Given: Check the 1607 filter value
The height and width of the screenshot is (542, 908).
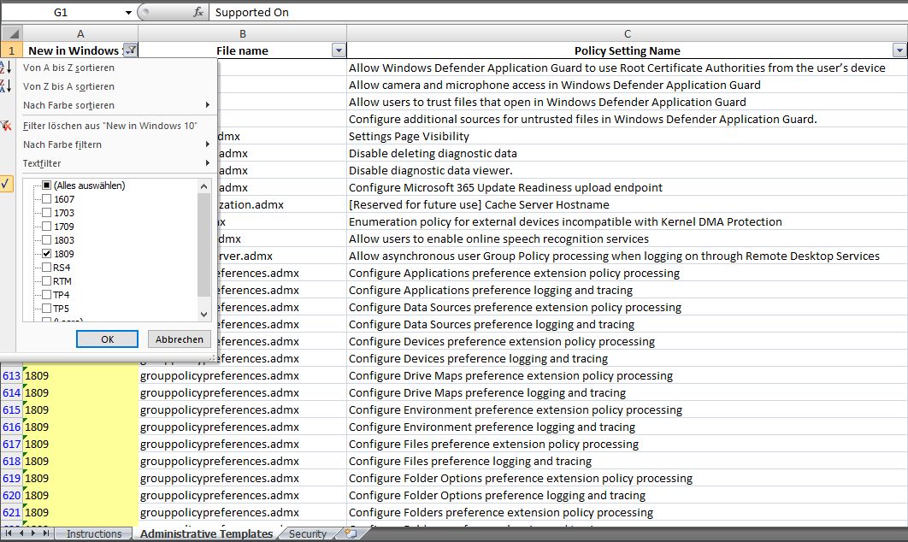Looking at the screenshot, I should pyautogui.click(x=47, y=199).
